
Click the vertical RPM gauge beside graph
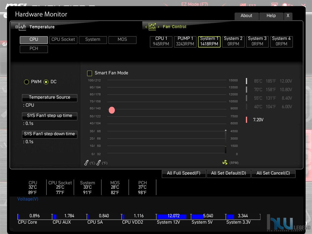click(x=226, y=141)
